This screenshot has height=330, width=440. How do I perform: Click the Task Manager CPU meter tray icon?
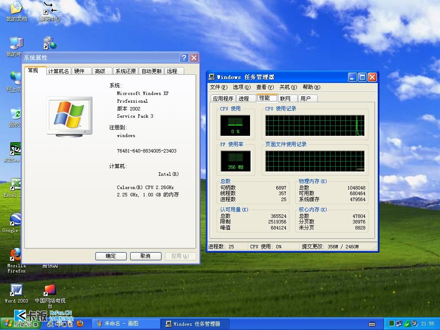(392, 324)
